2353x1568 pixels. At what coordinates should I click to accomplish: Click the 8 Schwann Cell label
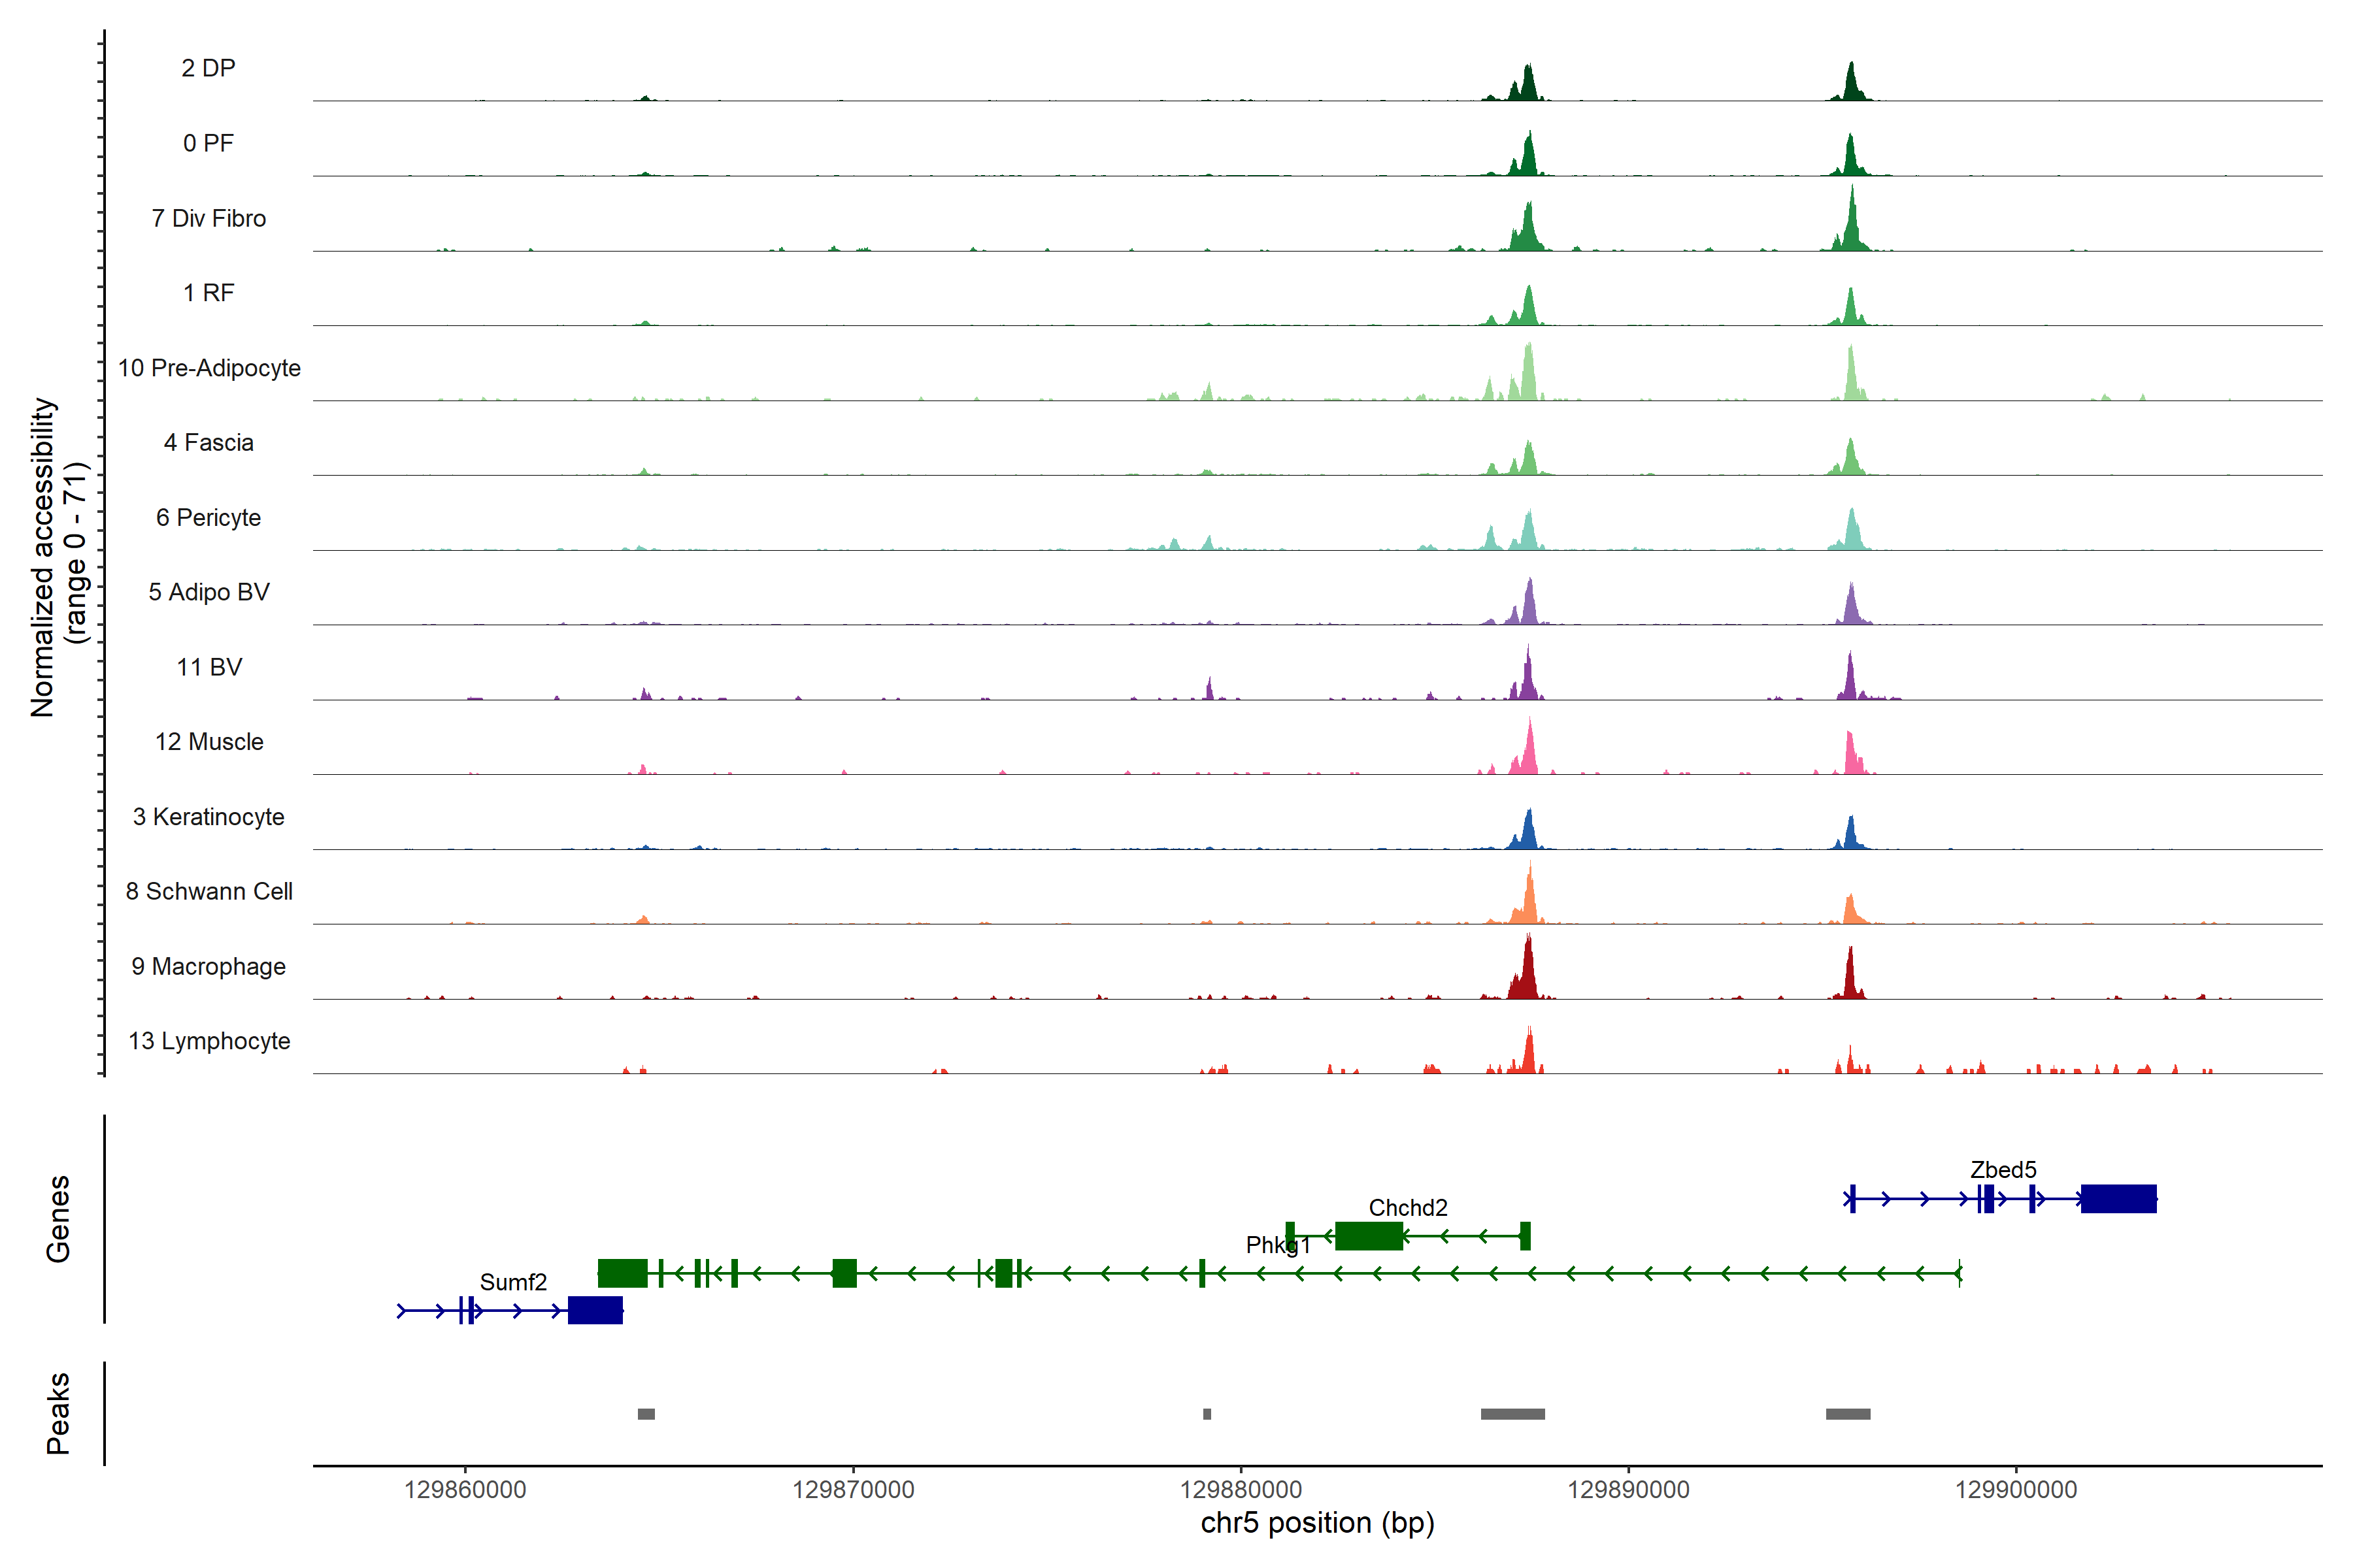coord(208,891)
